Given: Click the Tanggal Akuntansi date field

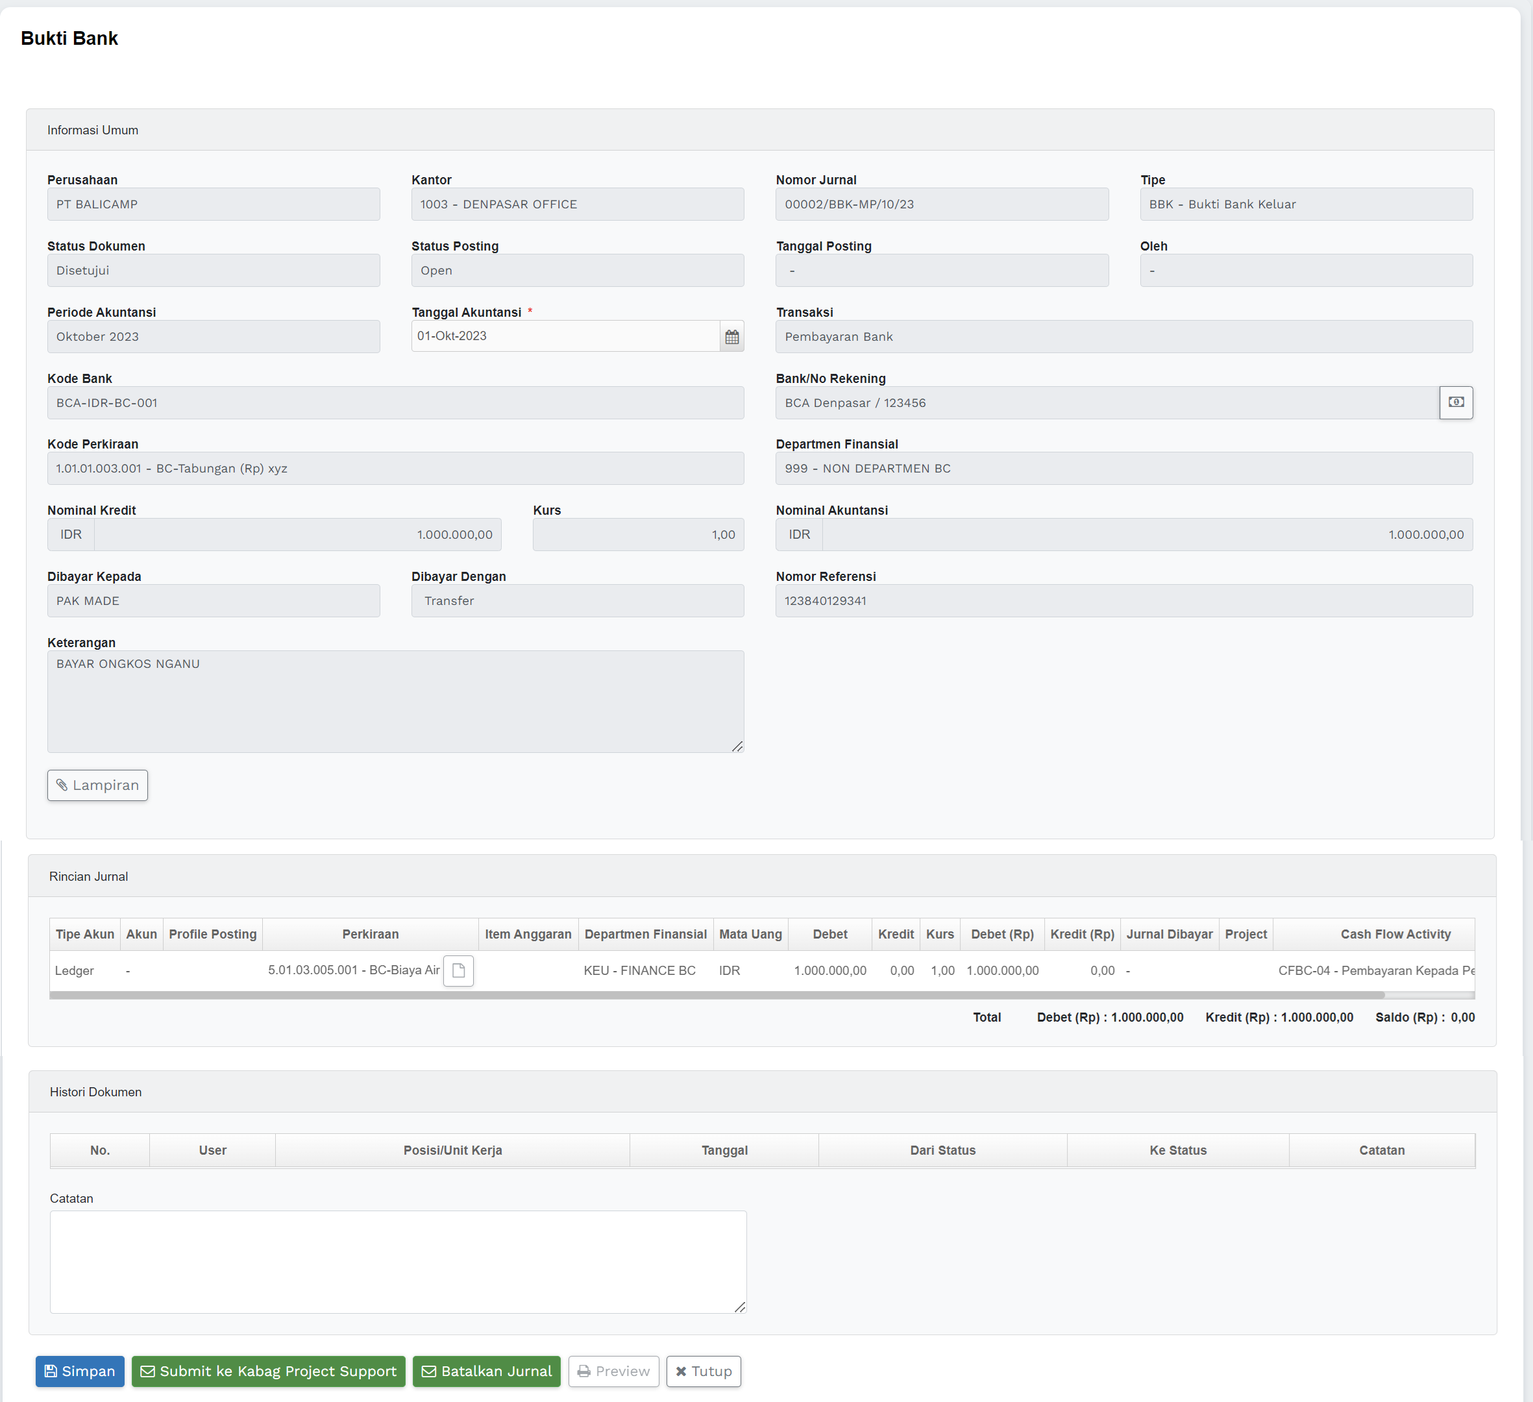Looking at the screenshot, I should [x=565, y=336].
